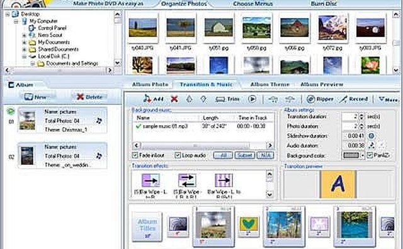The height and width of the screenshot is (249, 403).
Task: Collapse the Documents and Settings node
Action: (x=33, y=64)
